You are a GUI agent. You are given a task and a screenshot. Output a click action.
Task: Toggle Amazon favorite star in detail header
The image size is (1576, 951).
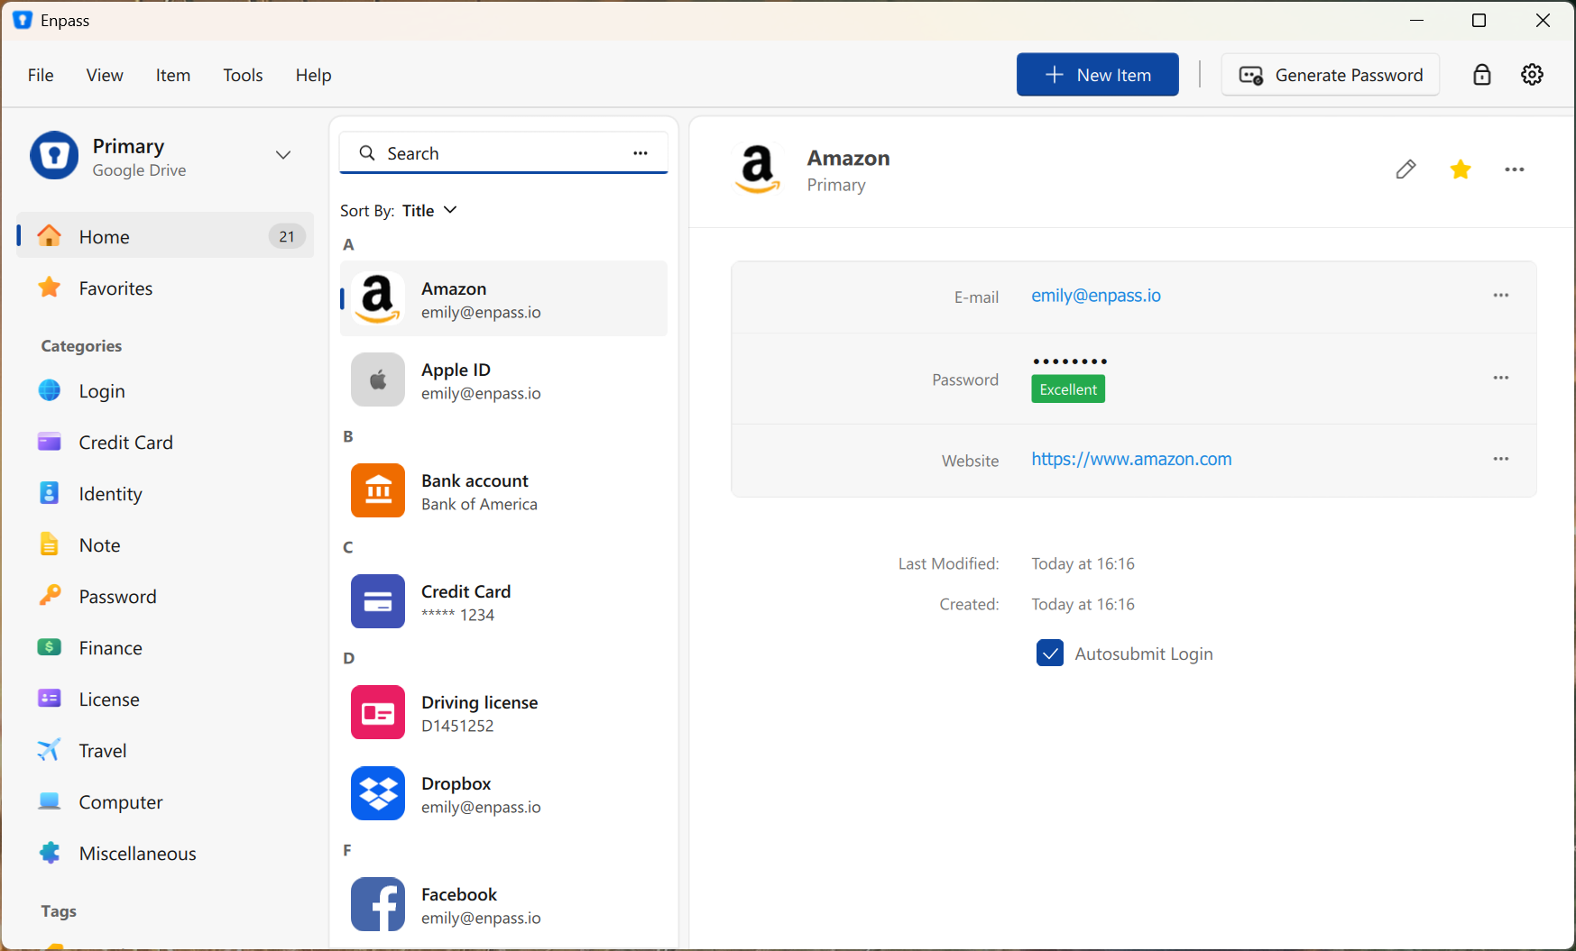(x=1461, y=169)
